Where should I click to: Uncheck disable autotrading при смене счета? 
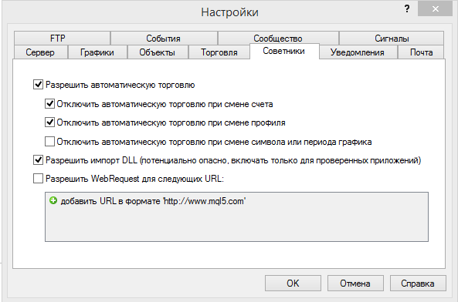[x=49, y=104]
